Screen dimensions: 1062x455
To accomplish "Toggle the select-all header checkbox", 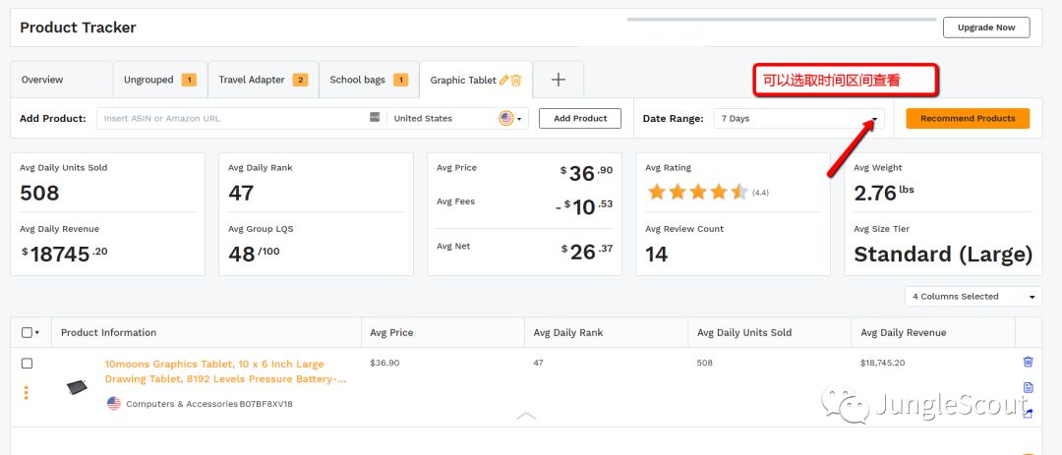I will point(27,332).
